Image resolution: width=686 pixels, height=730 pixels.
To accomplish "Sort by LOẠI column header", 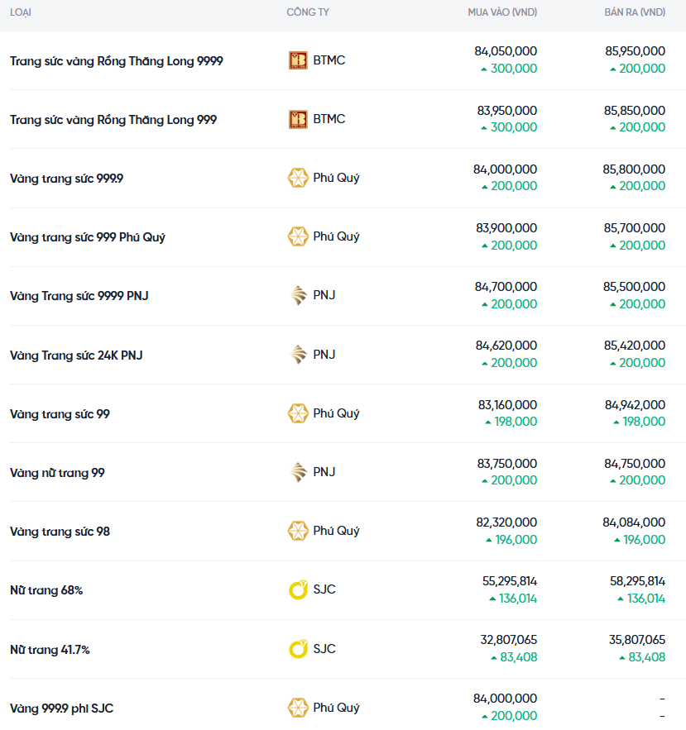I will 21,12.
